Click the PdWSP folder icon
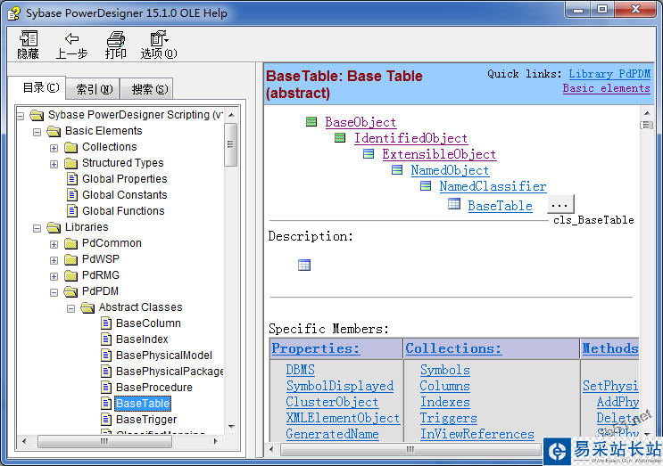663x466 pixels. point(71,259)
